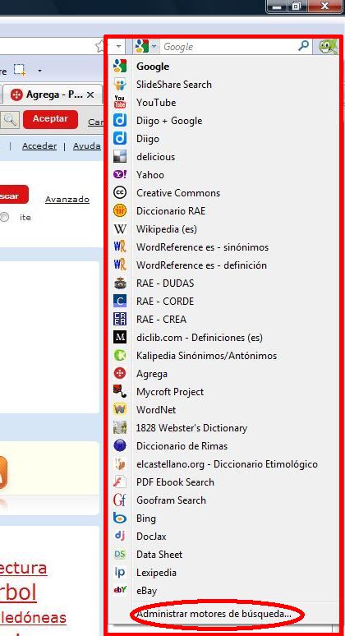Image resolution: width=345 pixels, height=636 pixels.
Task: Click the SlideShare Search icon
Action: click(x=120, y=85)
